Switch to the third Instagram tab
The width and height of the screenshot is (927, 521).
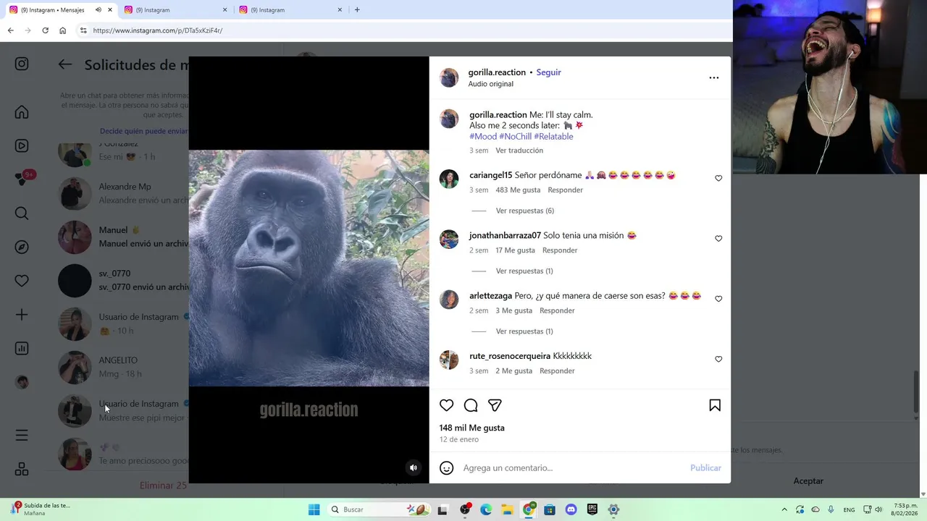(x=290, y=10)
